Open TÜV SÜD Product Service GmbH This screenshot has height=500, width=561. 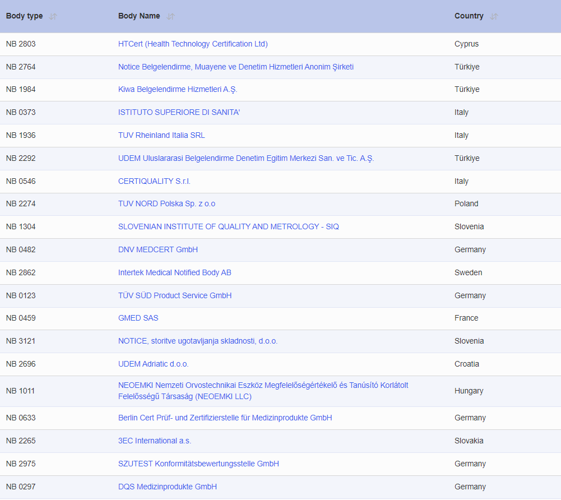[174, 296]
